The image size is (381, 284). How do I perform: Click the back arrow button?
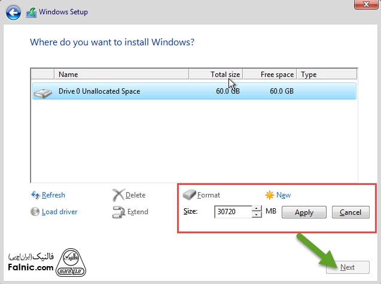tap(13, 11)
